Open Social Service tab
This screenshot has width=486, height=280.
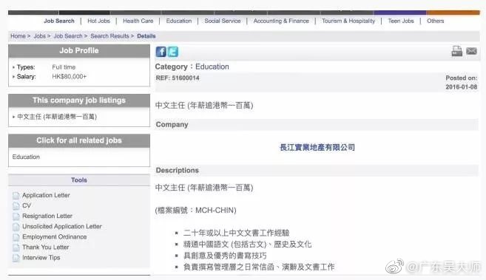(x=223, y=21)
